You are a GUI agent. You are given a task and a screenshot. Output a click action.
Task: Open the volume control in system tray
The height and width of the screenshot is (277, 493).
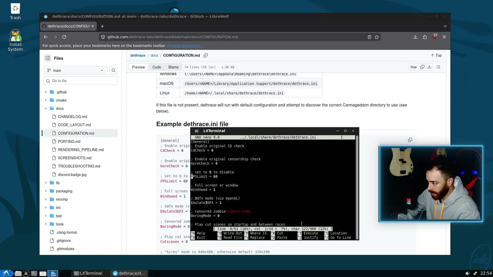(468, 274)
